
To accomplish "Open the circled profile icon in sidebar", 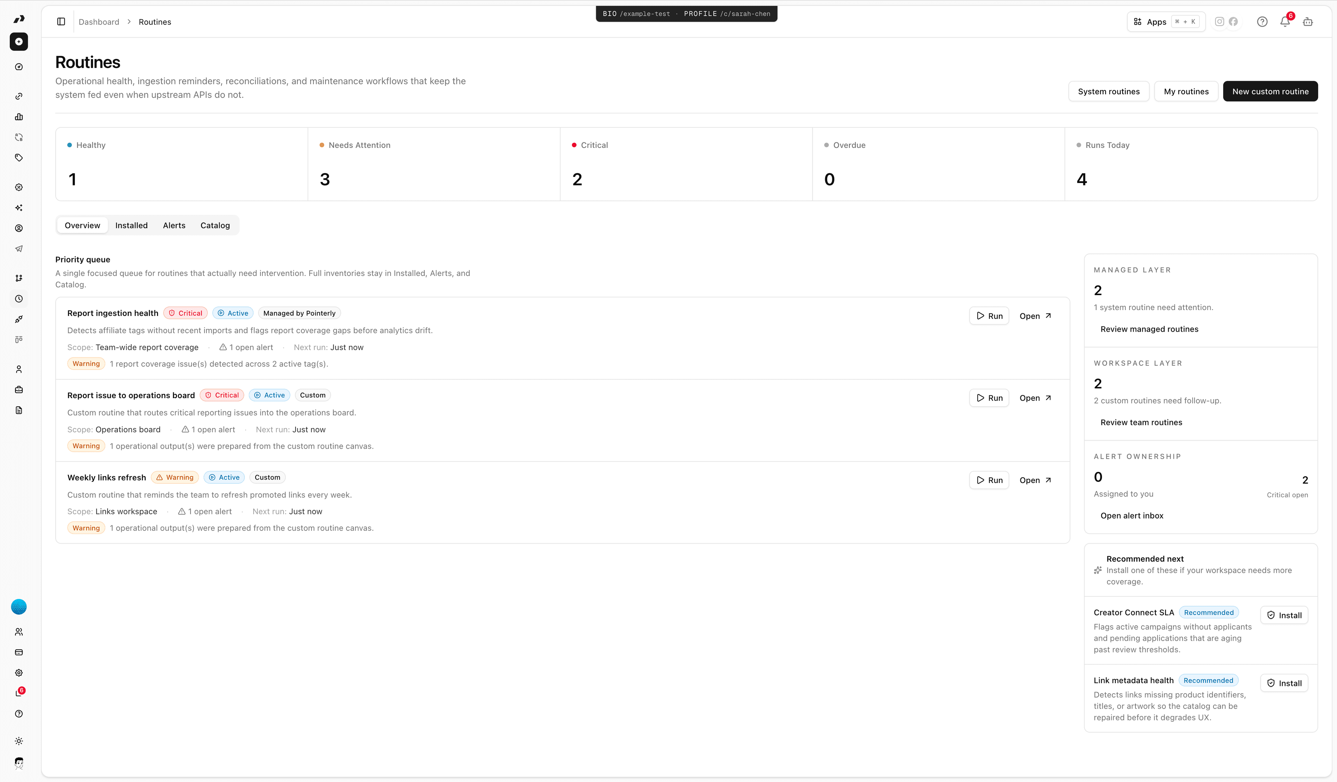I will click(18, 228).
